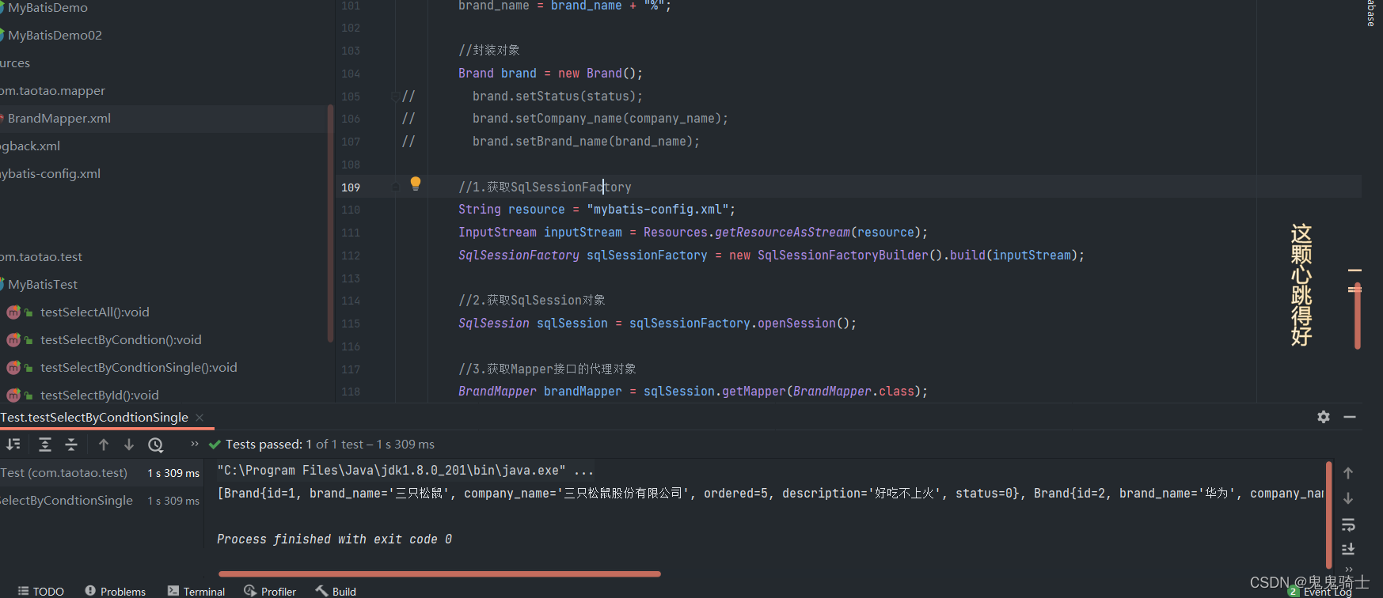
Task: Select testSelectAll():void method
Action: tap(95, 312)
